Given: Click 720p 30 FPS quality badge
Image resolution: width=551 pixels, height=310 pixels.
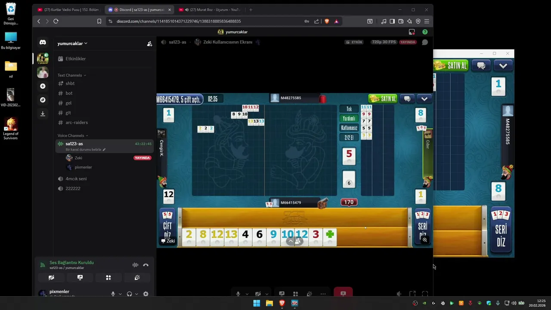Looking at the screenshot, I should [384, 42].
